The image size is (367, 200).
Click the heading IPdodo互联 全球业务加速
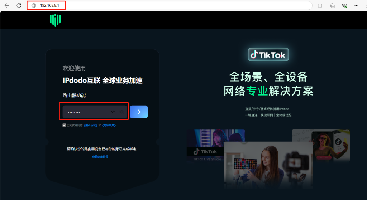tap(103, 81)
